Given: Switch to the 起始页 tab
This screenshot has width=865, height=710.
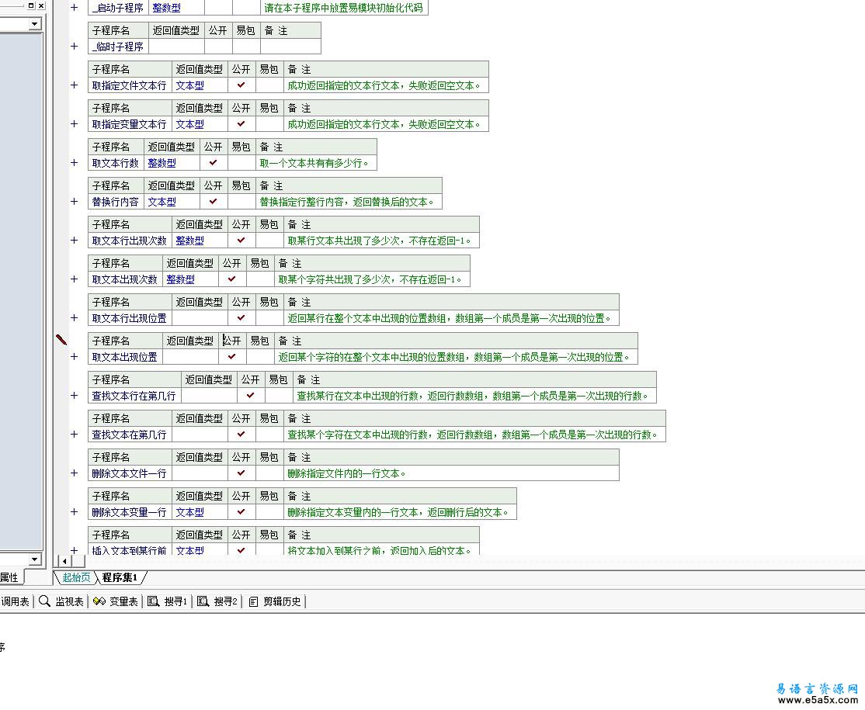Looking at the screenshot, I should pos(75,577).
